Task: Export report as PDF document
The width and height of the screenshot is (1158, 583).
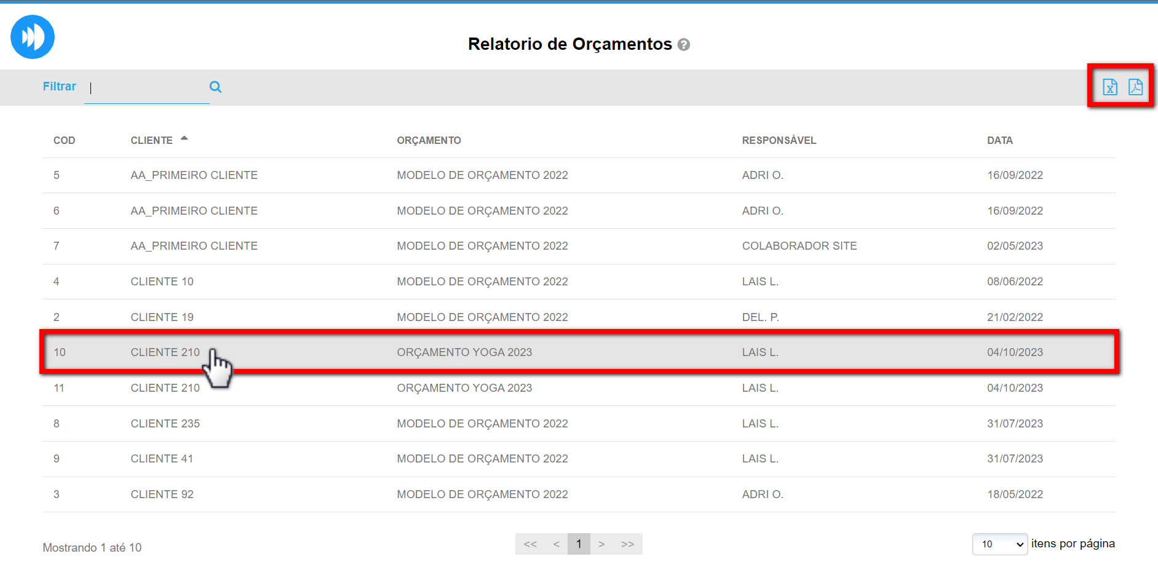Action: coord(1135,87)
